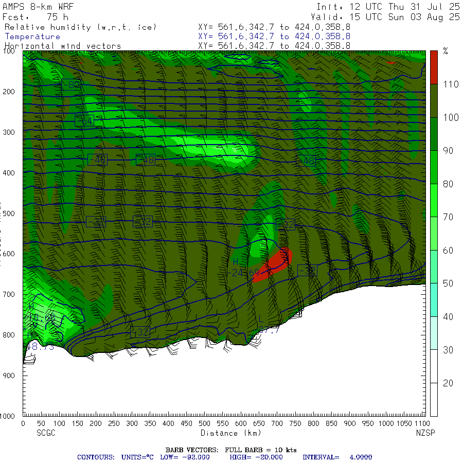Click the distance axis label '0'

pos(23,424)
